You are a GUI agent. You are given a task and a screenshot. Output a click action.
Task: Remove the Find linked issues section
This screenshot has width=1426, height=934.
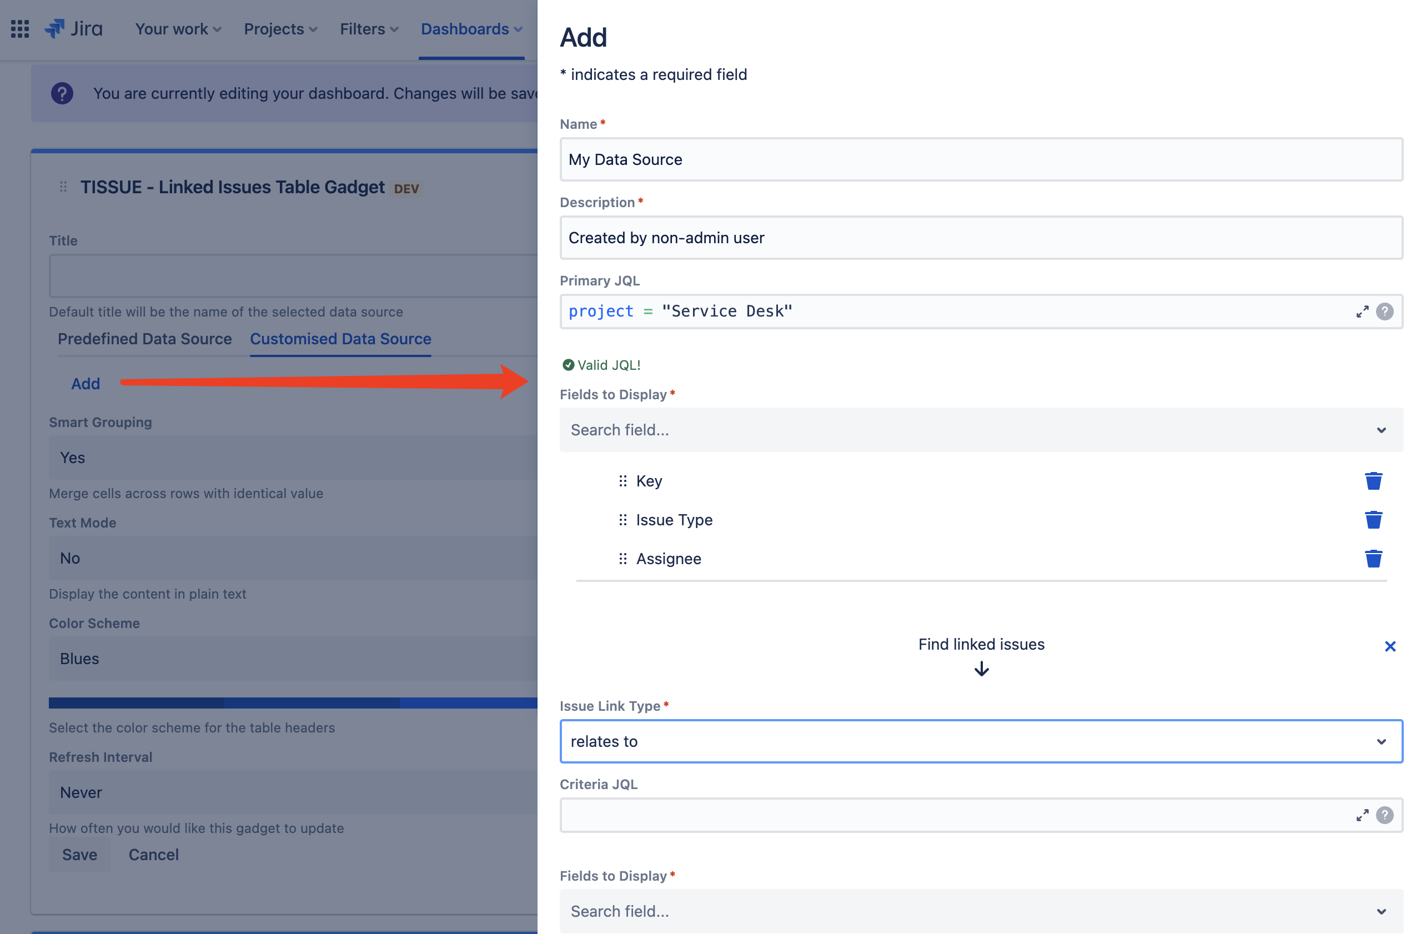[x=1390, y=646]
